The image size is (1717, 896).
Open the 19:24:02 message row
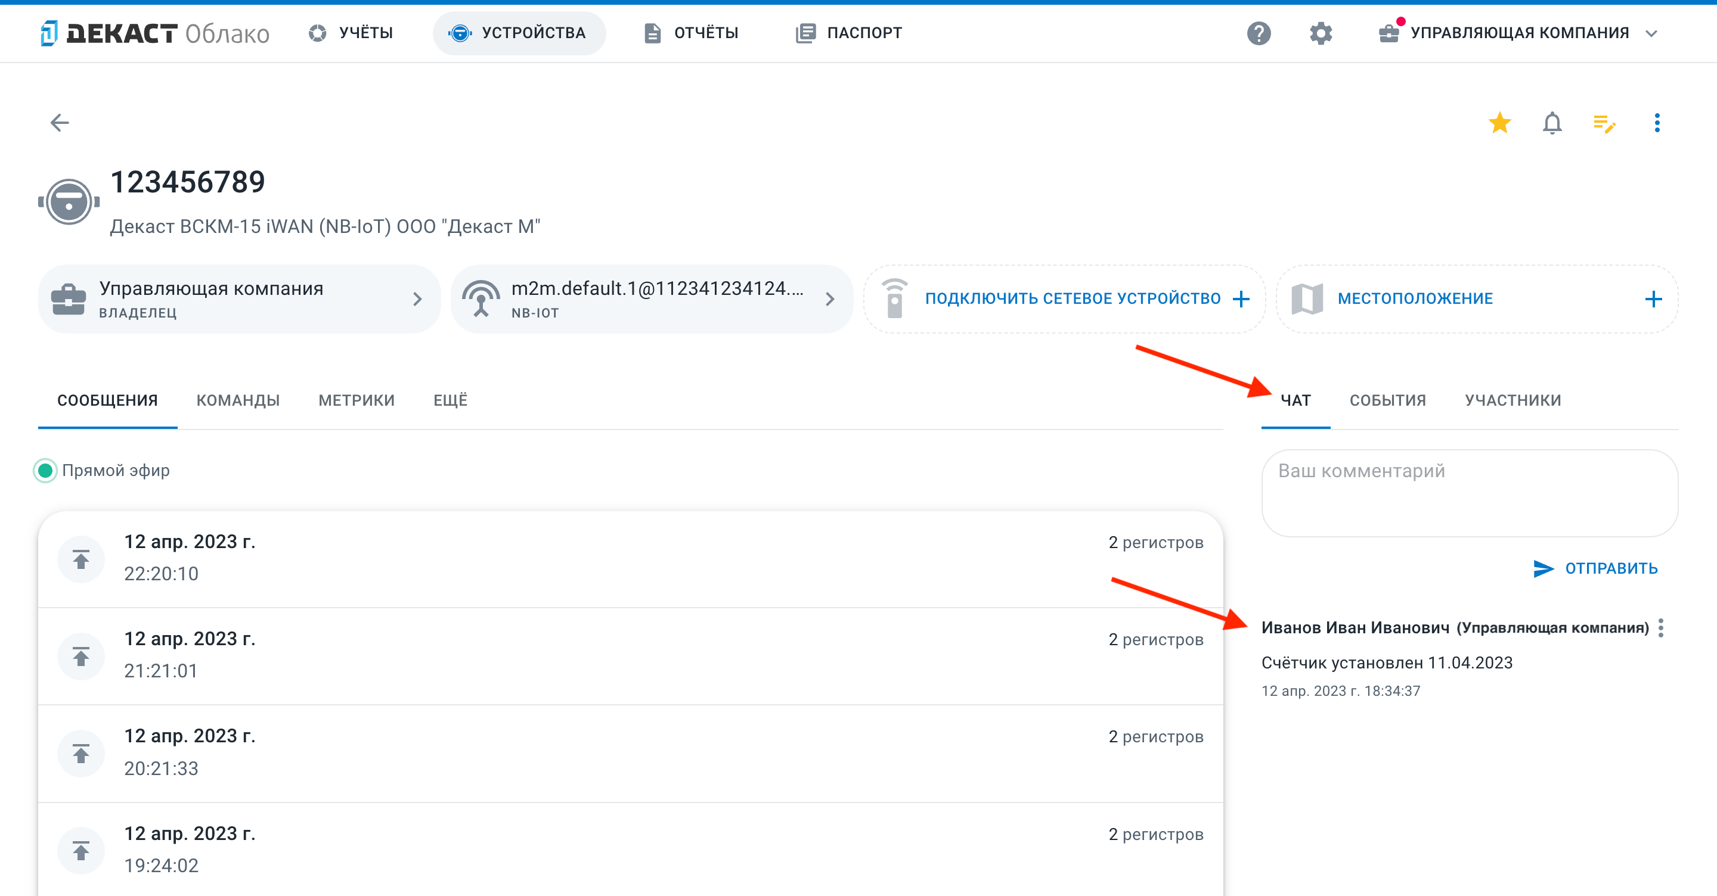coord(631,850)
